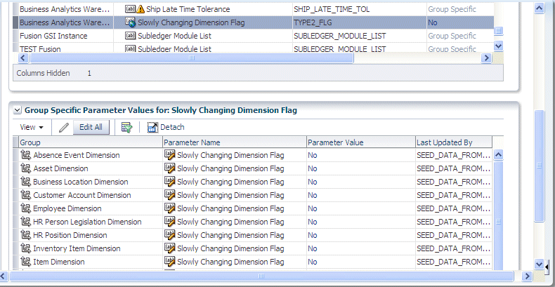Click the TEST Fusion cell
This screenshot has width=555, height=287.
[x=66, y=49]
